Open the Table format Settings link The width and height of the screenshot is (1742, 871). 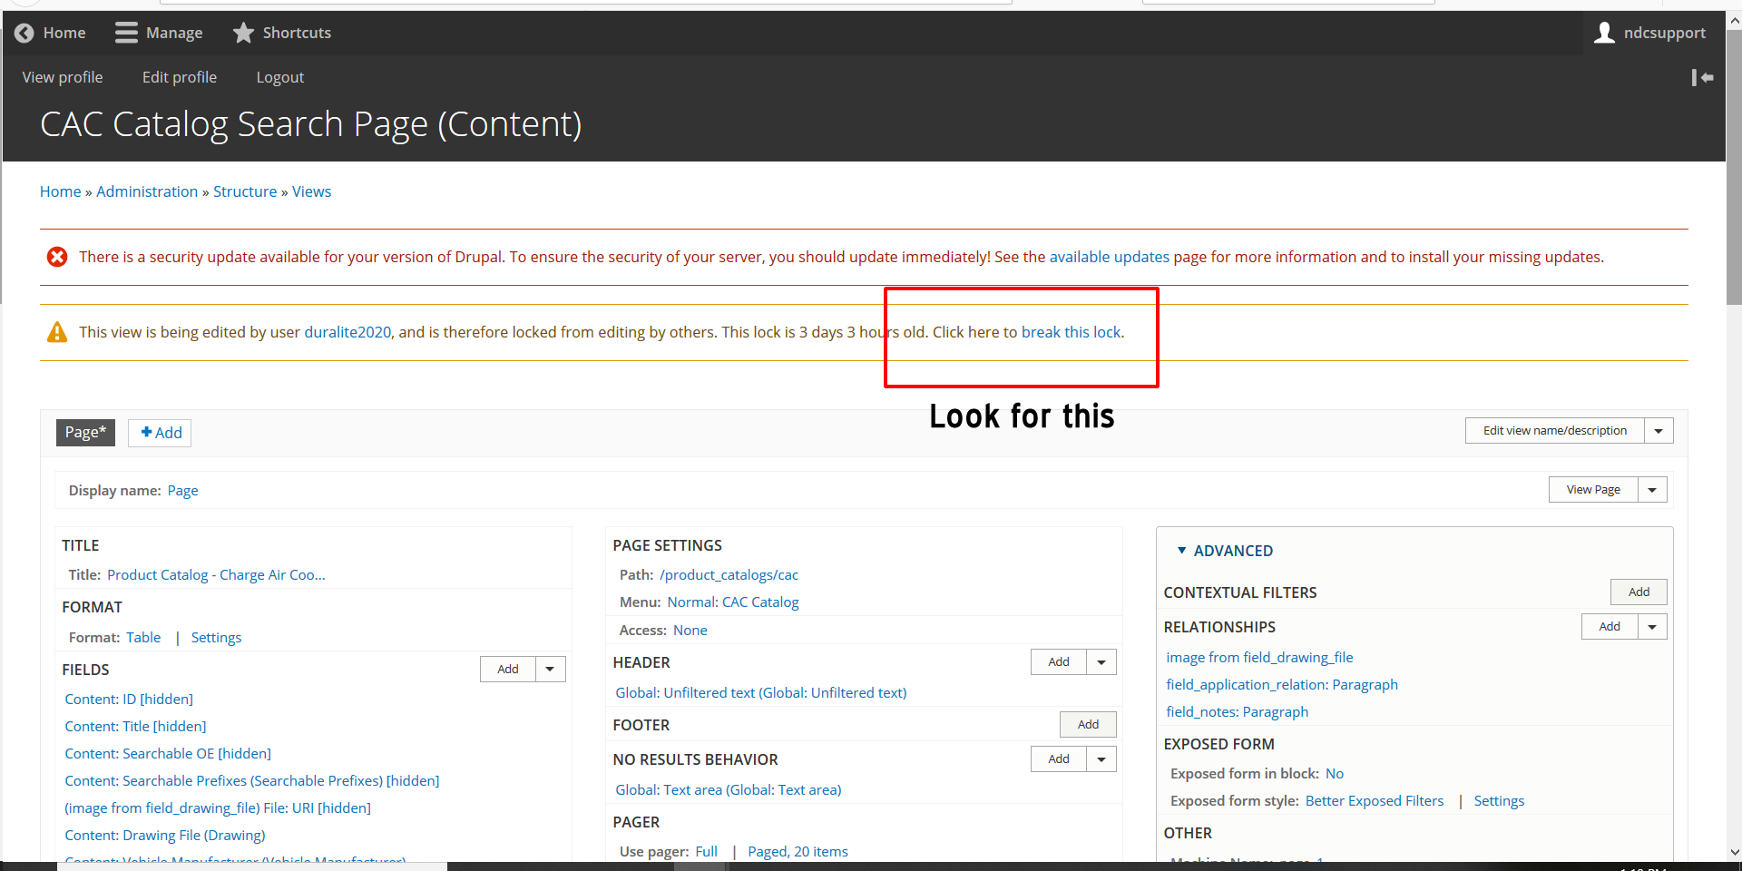click(x=216, y=638)
